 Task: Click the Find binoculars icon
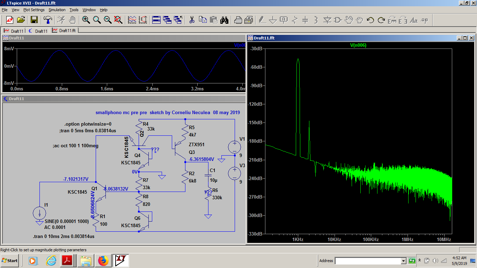coord(224,20)
